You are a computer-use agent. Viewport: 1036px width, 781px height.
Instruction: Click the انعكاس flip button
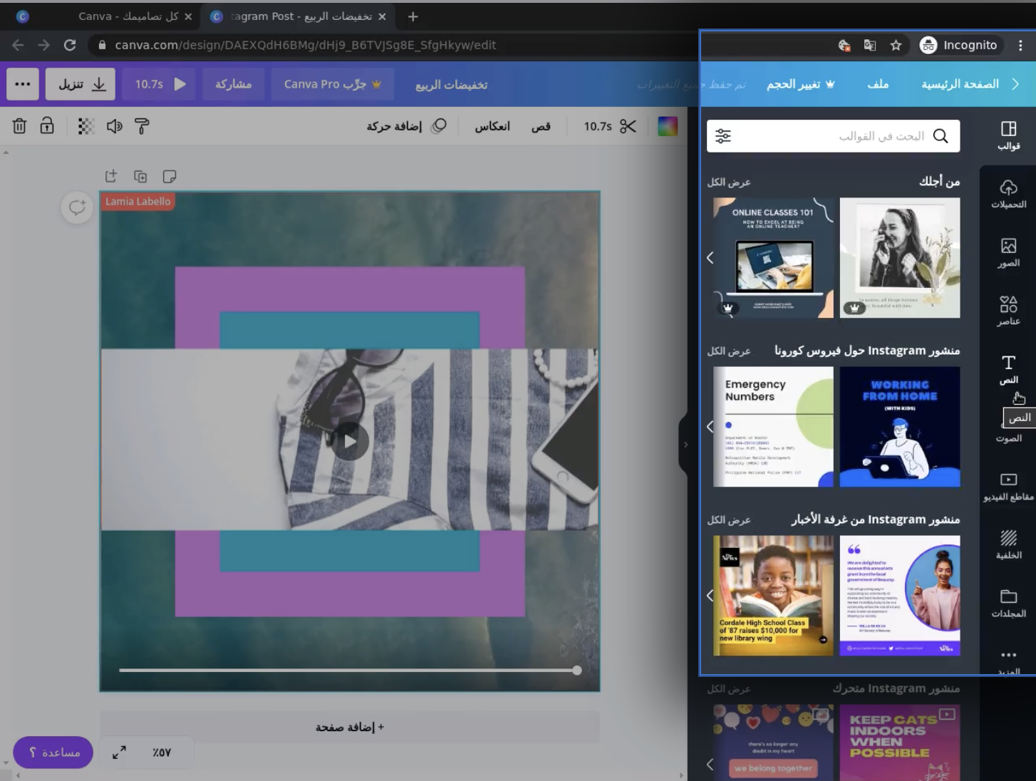492,126
